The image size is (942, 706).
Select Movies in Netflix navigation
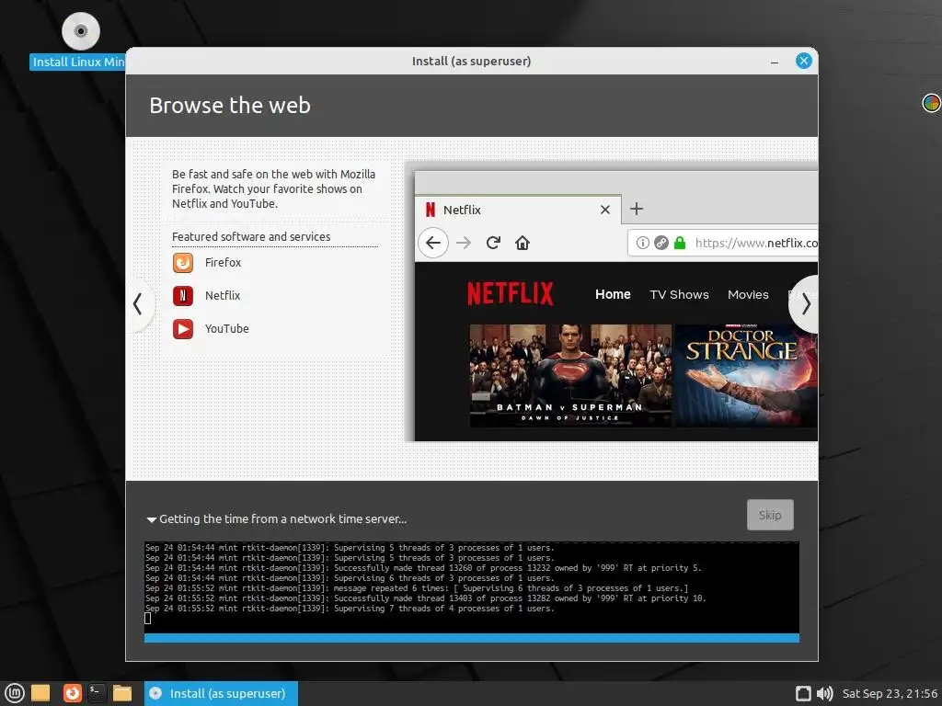748,295
